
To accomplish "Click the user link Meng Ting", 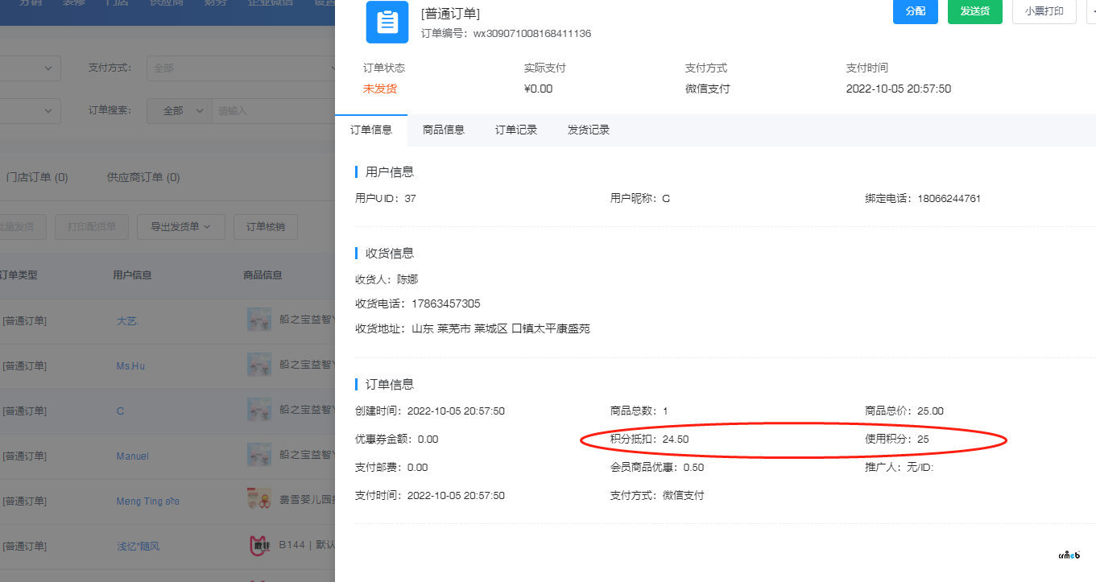I will tap(147, 501).
